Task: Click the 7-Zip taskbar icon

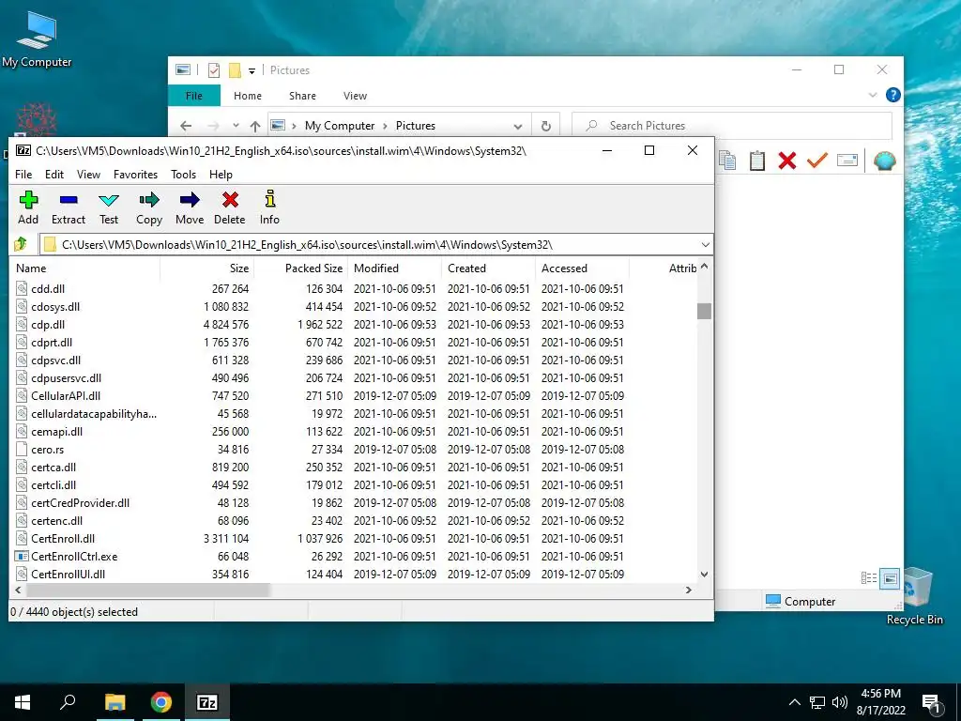Action: [x=207, y=702]
